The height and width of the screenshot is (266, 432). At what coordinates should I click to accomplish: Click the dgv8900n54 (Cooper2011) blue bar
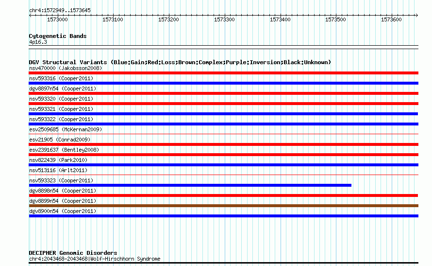point(223,216)
